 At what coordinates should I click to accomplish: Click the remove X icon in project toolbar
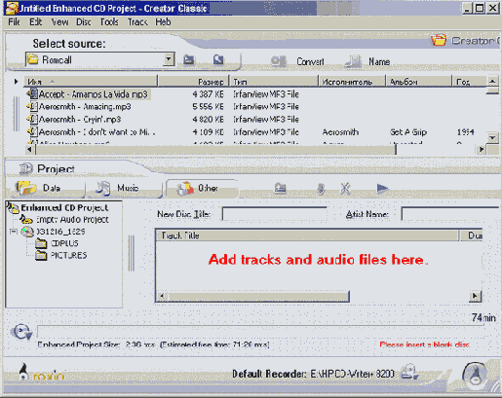pos(345,188)
